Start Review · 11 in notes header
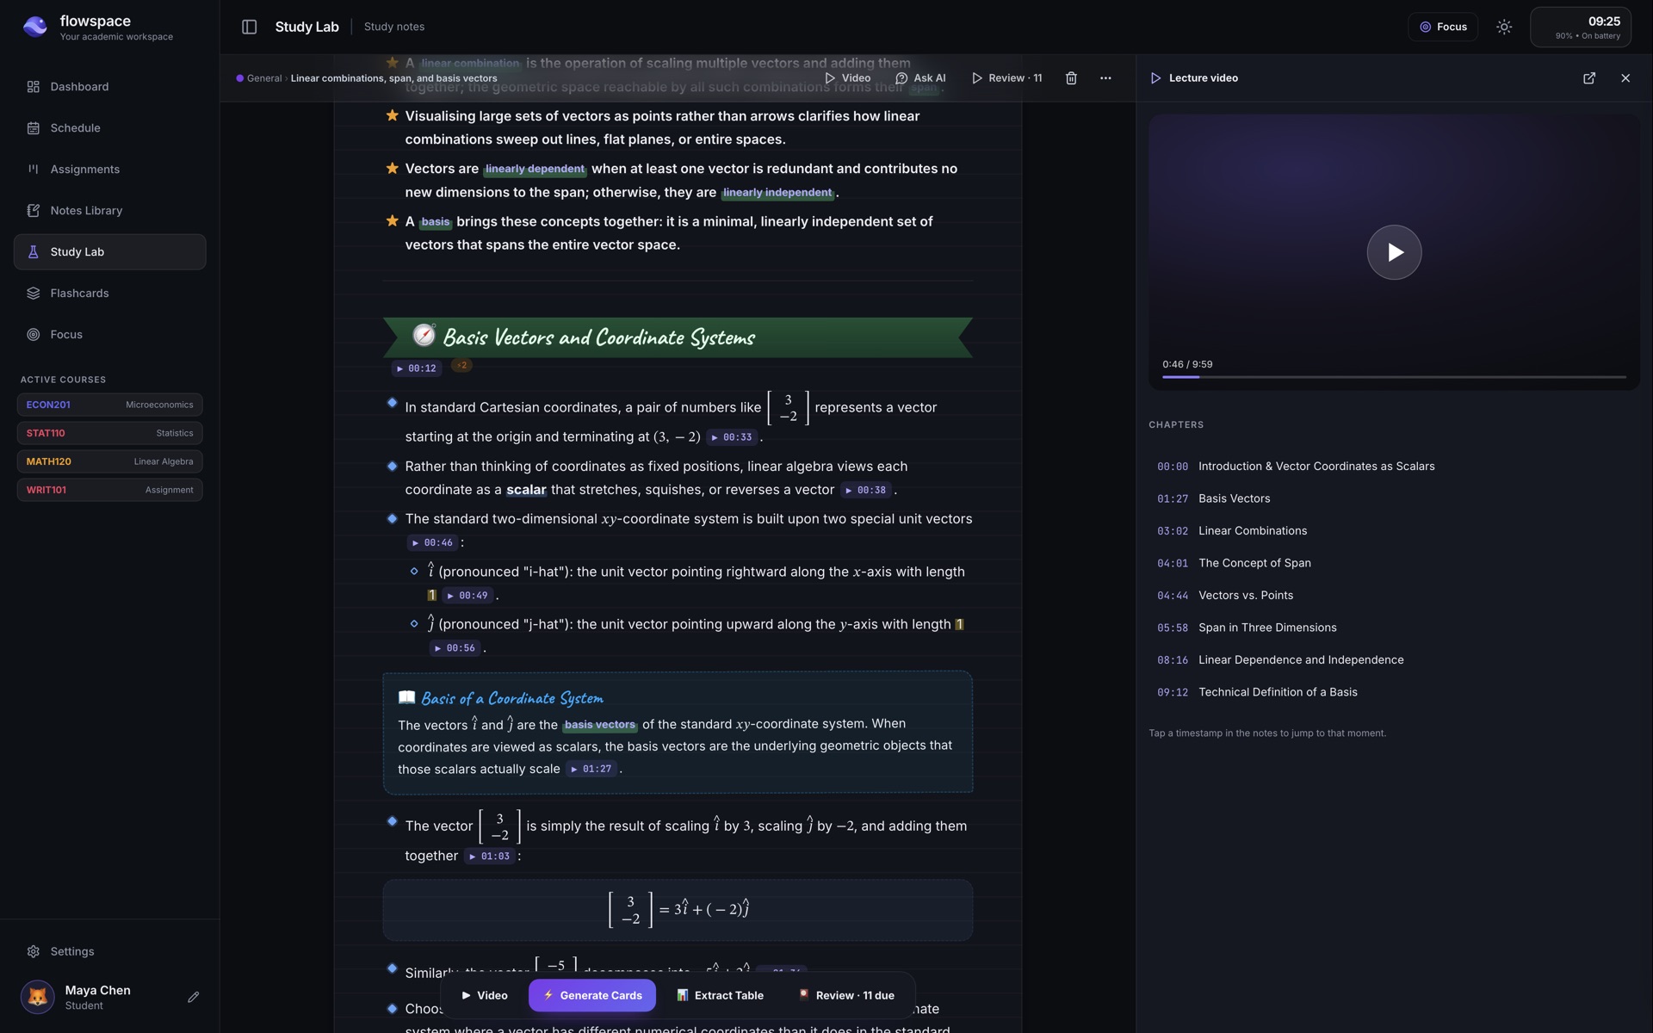The image size is (1653, 1033). pyautogui.click(x=1006, y=78)
